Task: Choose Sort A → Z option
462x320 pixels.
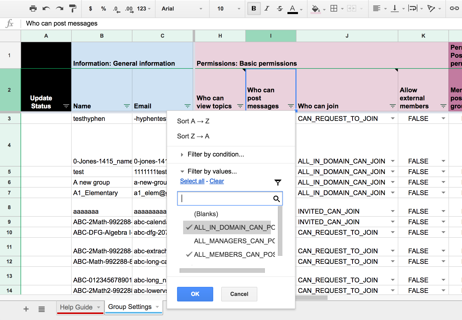Action: (193, 121)
